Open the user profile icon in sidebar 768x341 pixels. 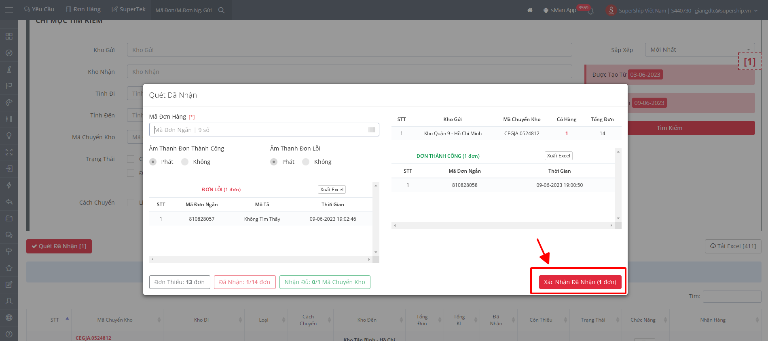(9, 301)
